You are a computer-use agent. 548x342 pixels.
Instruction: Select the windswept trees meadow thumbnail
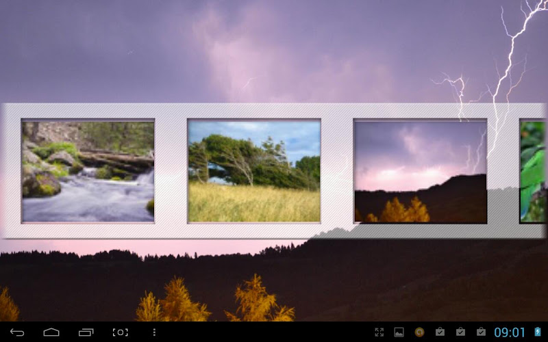(254, 171)
